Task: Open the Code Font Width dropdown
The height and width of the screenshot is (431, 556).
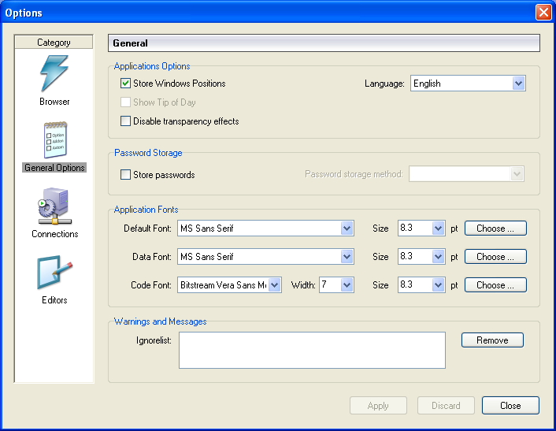Action: click(347, 285)
